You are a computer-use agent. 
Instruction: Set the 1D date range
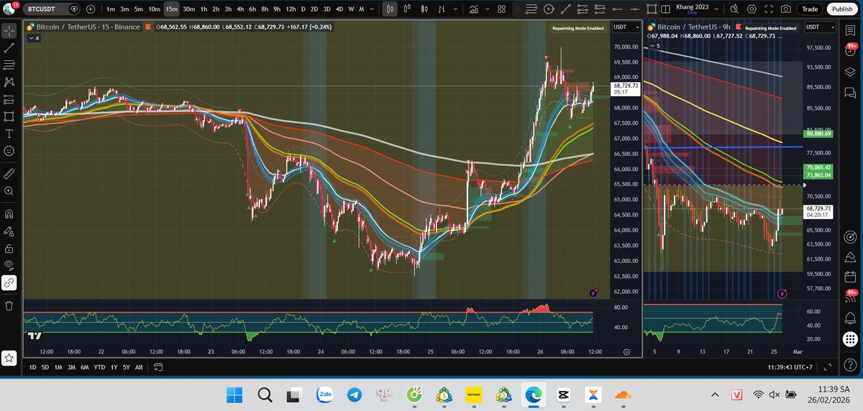coord(33,367)
